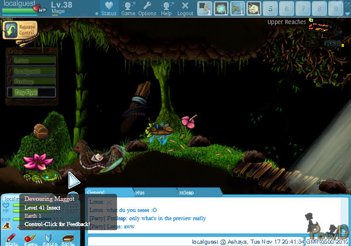Open the treasure chest on the mossy mound
351x246 pixels.
pyautogui.click(x=41, y=131)
